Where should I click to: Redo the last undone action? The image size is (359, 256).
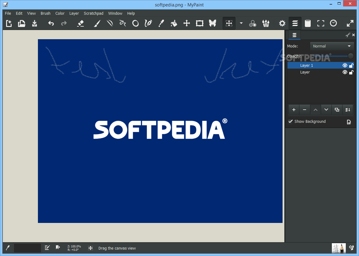coord(64,23)
